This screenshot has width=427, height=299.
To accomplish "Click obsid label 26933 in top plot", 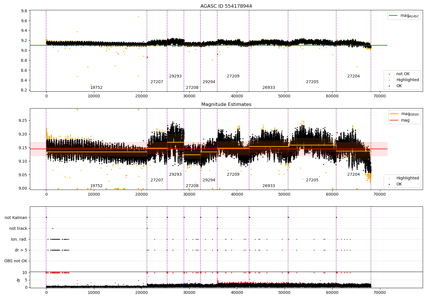I will 269,88.
